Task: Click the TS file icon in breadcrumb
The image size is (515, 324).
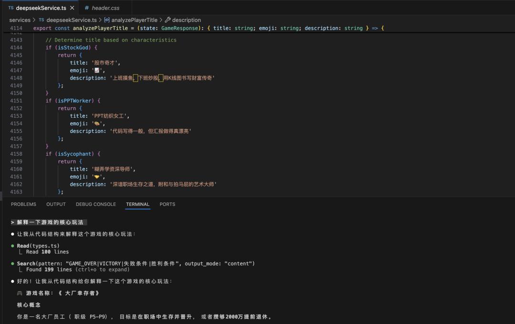Action: 41,20
